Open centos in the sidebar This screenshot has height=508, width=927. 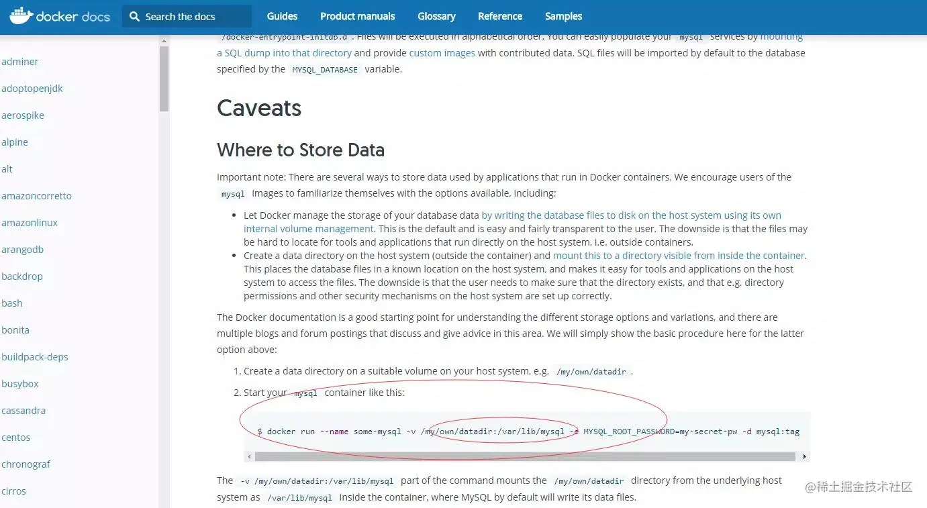point(16,438)
